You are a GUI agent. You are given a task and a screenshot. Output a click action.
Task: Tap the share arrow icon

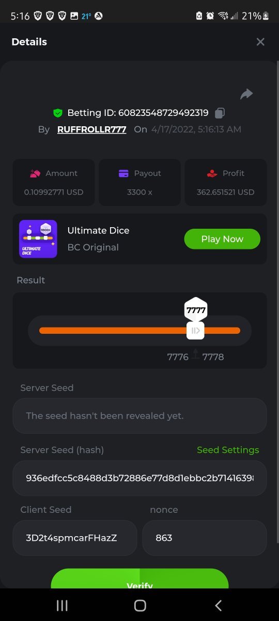tap(246, 94)
